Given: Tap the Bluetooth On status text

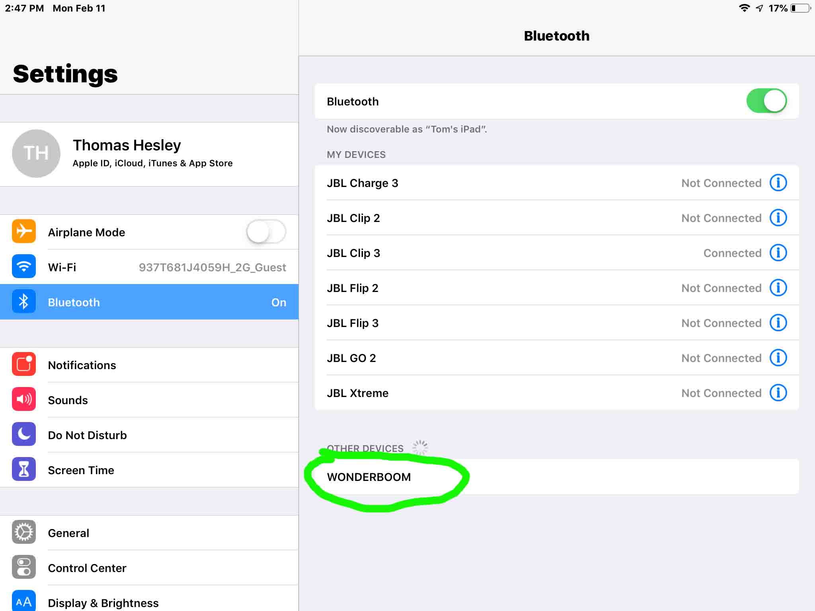Looking at the screenshot, I should pyautogui.click(x=279, y=302).
